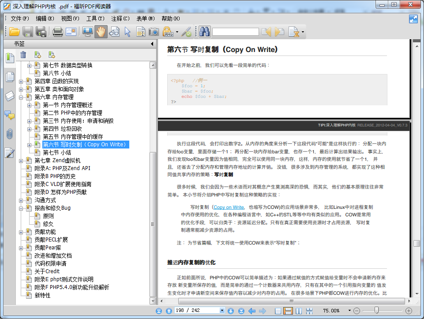Screen dimensions: 424x319
Task: Open the Bookmarks side panel icon
Action: coord(10,58)
